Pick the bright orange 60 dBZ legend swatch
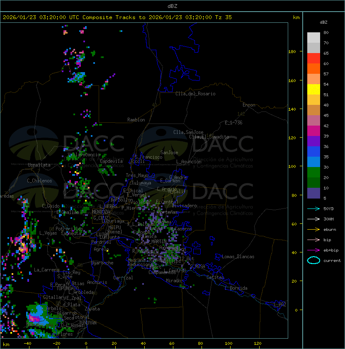This screenshot has height=349, width=345. tap(313, 68)
